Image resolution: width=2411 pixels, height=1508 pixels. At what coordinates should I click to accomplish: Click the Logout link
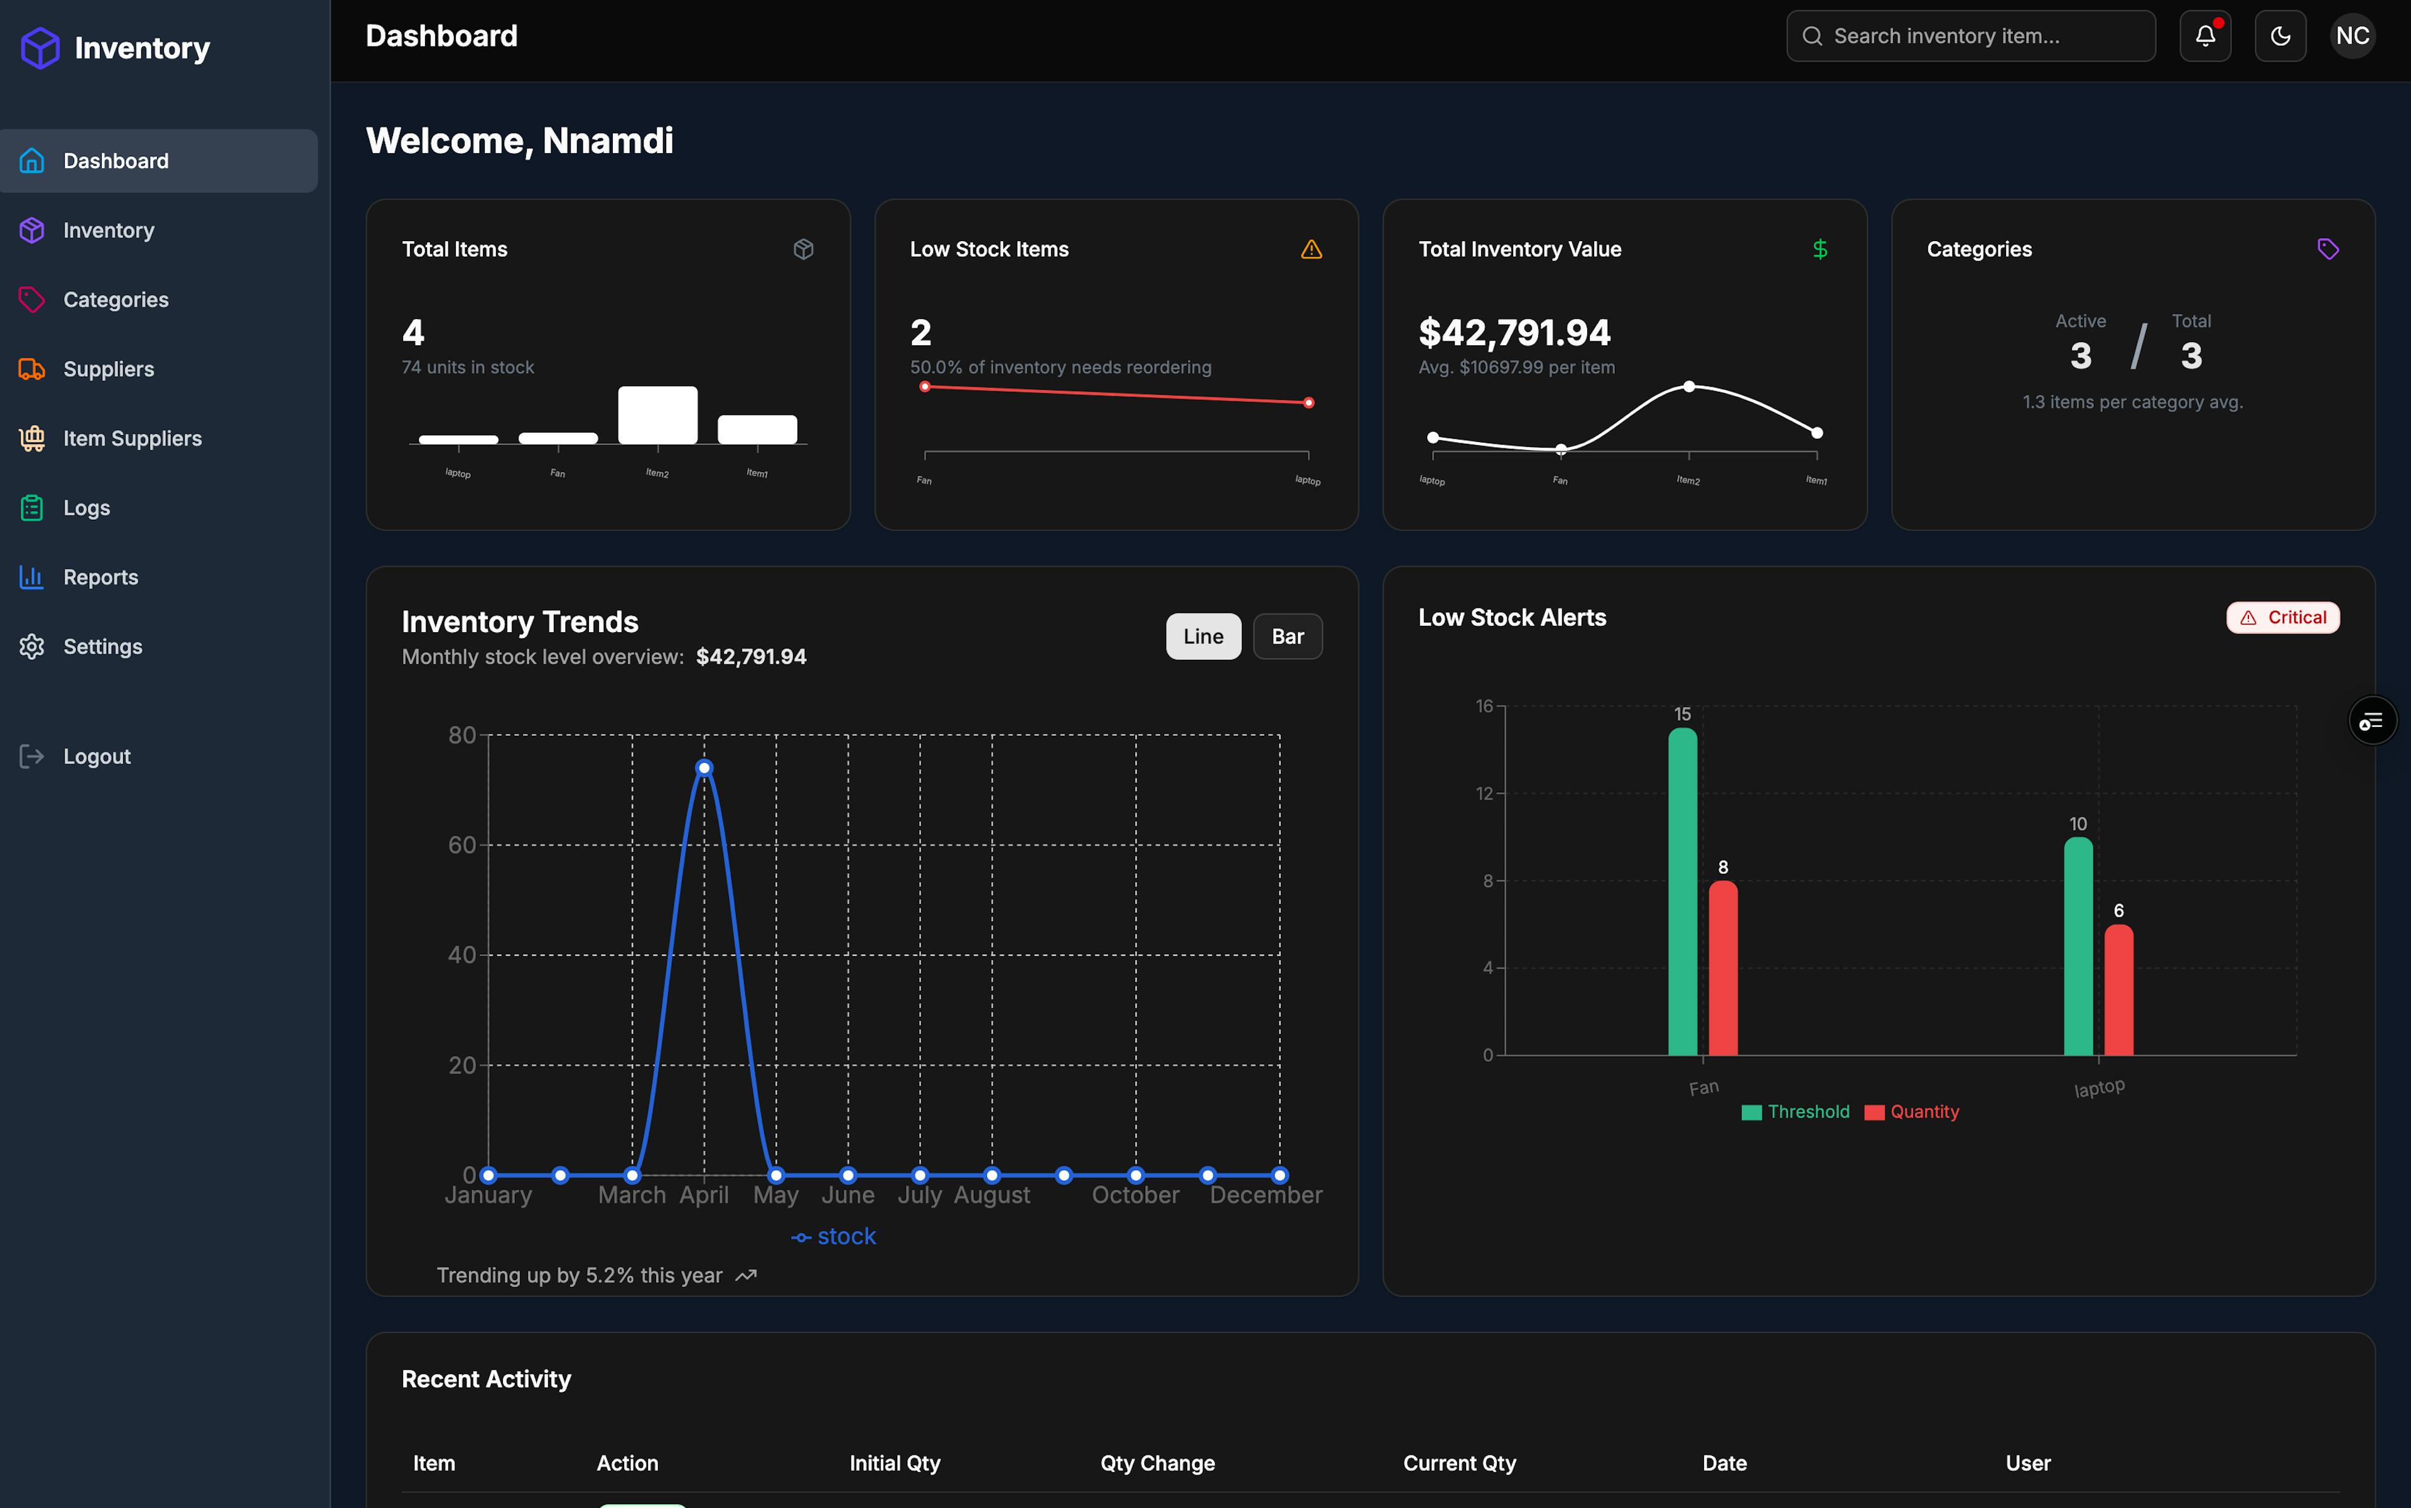click(97, 756)
